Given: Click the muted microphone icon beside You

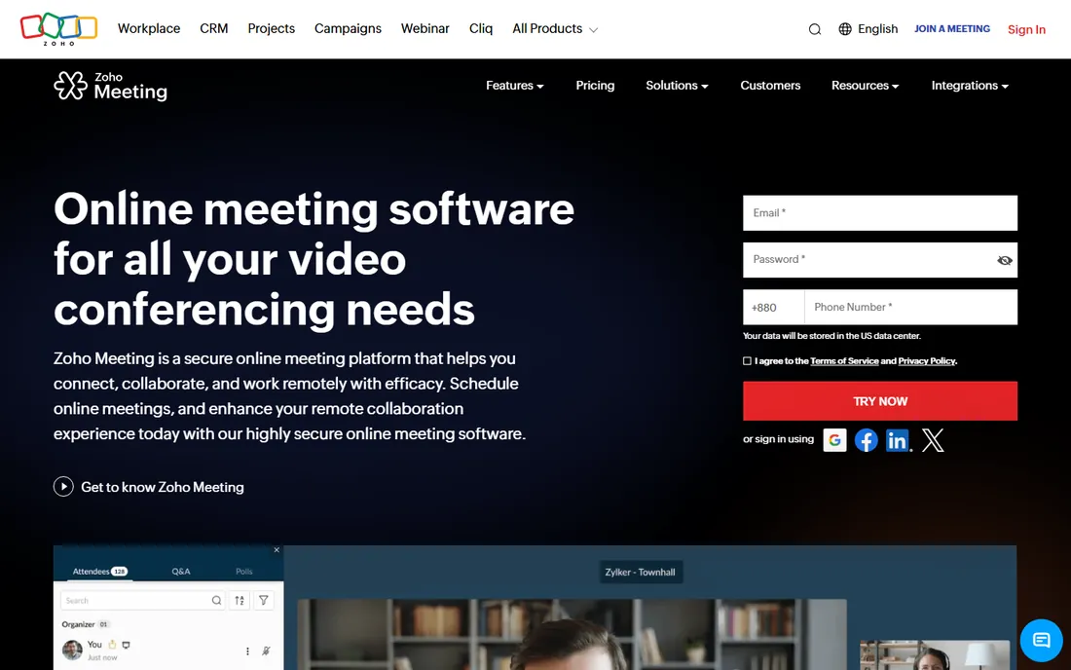Looking at the screenshot, I should coord(266,651).
